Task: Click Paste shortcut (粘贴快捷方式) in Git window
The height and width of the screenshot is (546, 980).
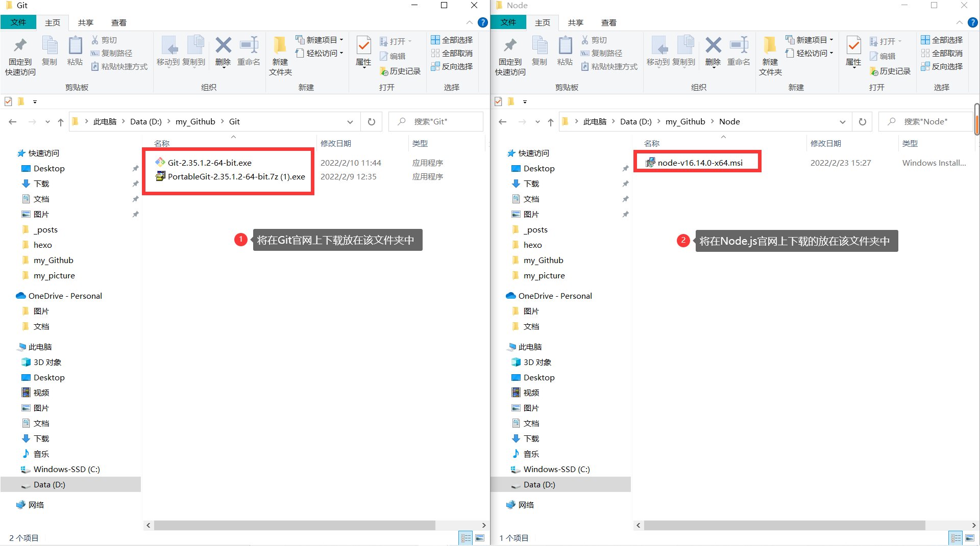Action: tap(119, 66)
